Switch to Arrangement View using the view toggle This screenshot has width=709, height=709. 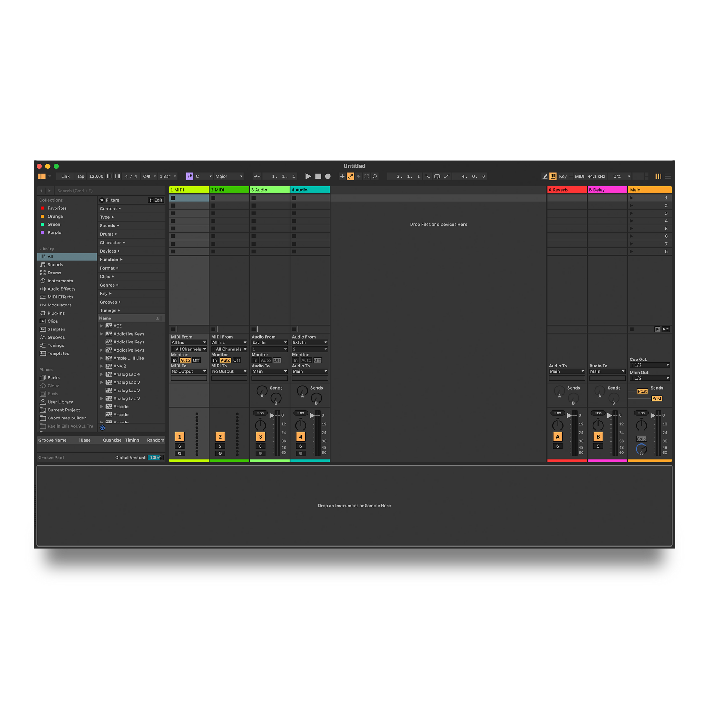tap(668, 176)
